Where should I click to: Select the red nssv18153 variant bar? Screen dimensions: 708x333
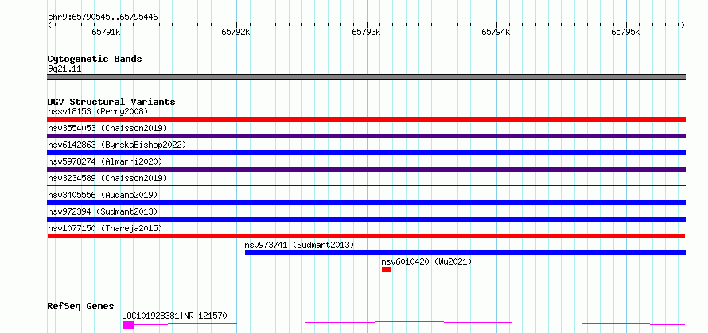pyautogui.click(x=366, y=119)
